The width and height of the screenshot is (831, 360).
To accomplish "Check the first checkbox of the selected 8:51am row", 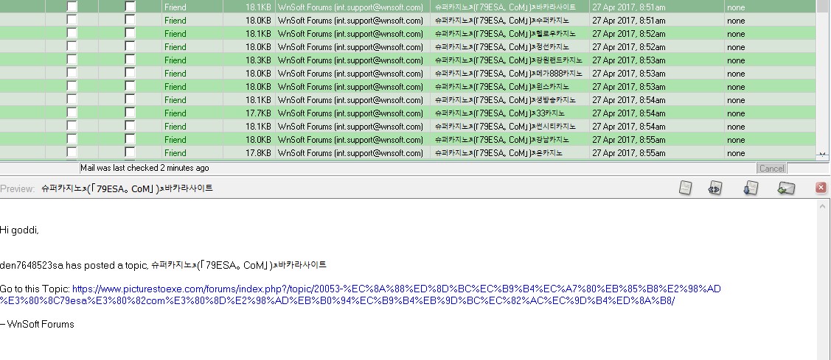I will pos(72,7).
